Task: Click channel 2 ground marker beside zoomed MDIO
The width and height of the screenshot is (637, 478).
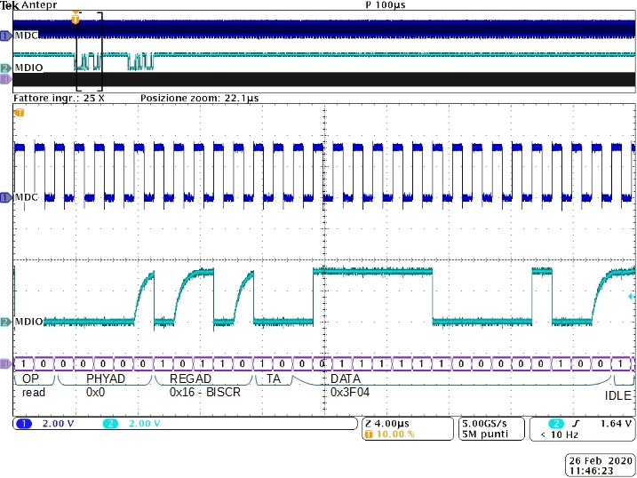Action: 5,322
